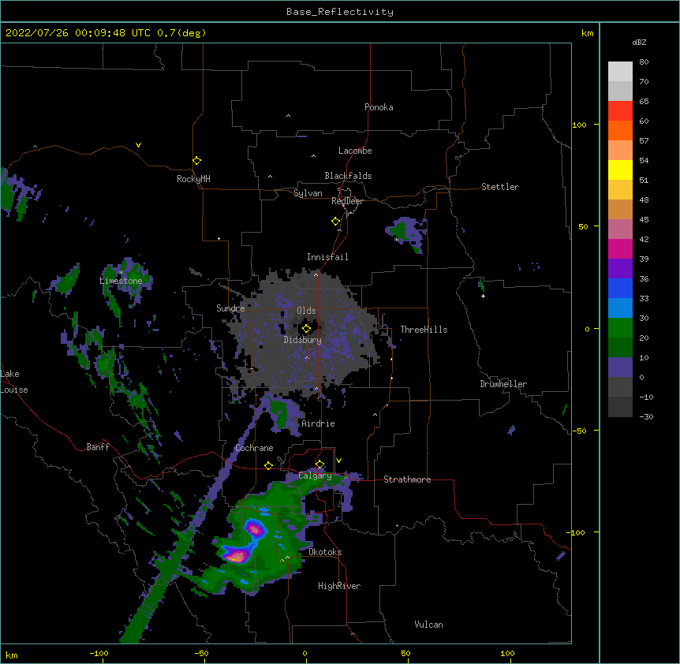Click the km unit label above the legend
This screenshot has height=664, width=680.
tap(588, 33)
